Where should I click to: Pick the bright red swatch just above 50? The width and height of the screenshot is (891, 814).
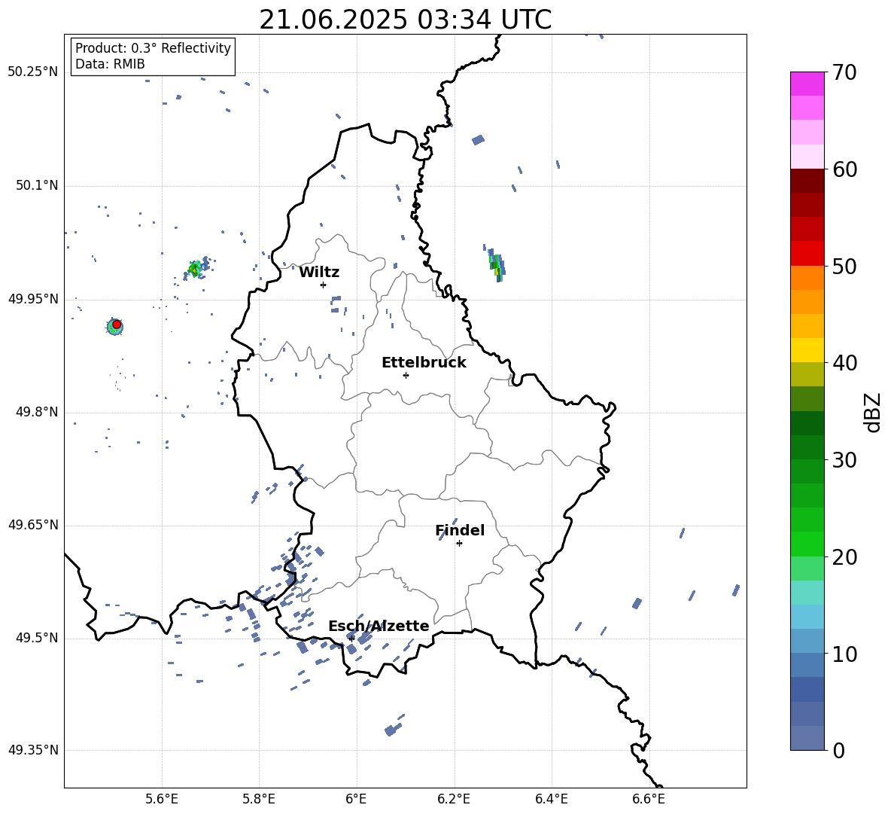pos(807,254)
